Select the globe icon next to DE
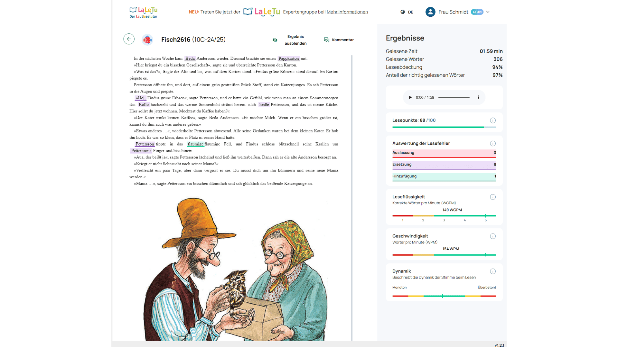Screen dimensions: 618x347 402,12
